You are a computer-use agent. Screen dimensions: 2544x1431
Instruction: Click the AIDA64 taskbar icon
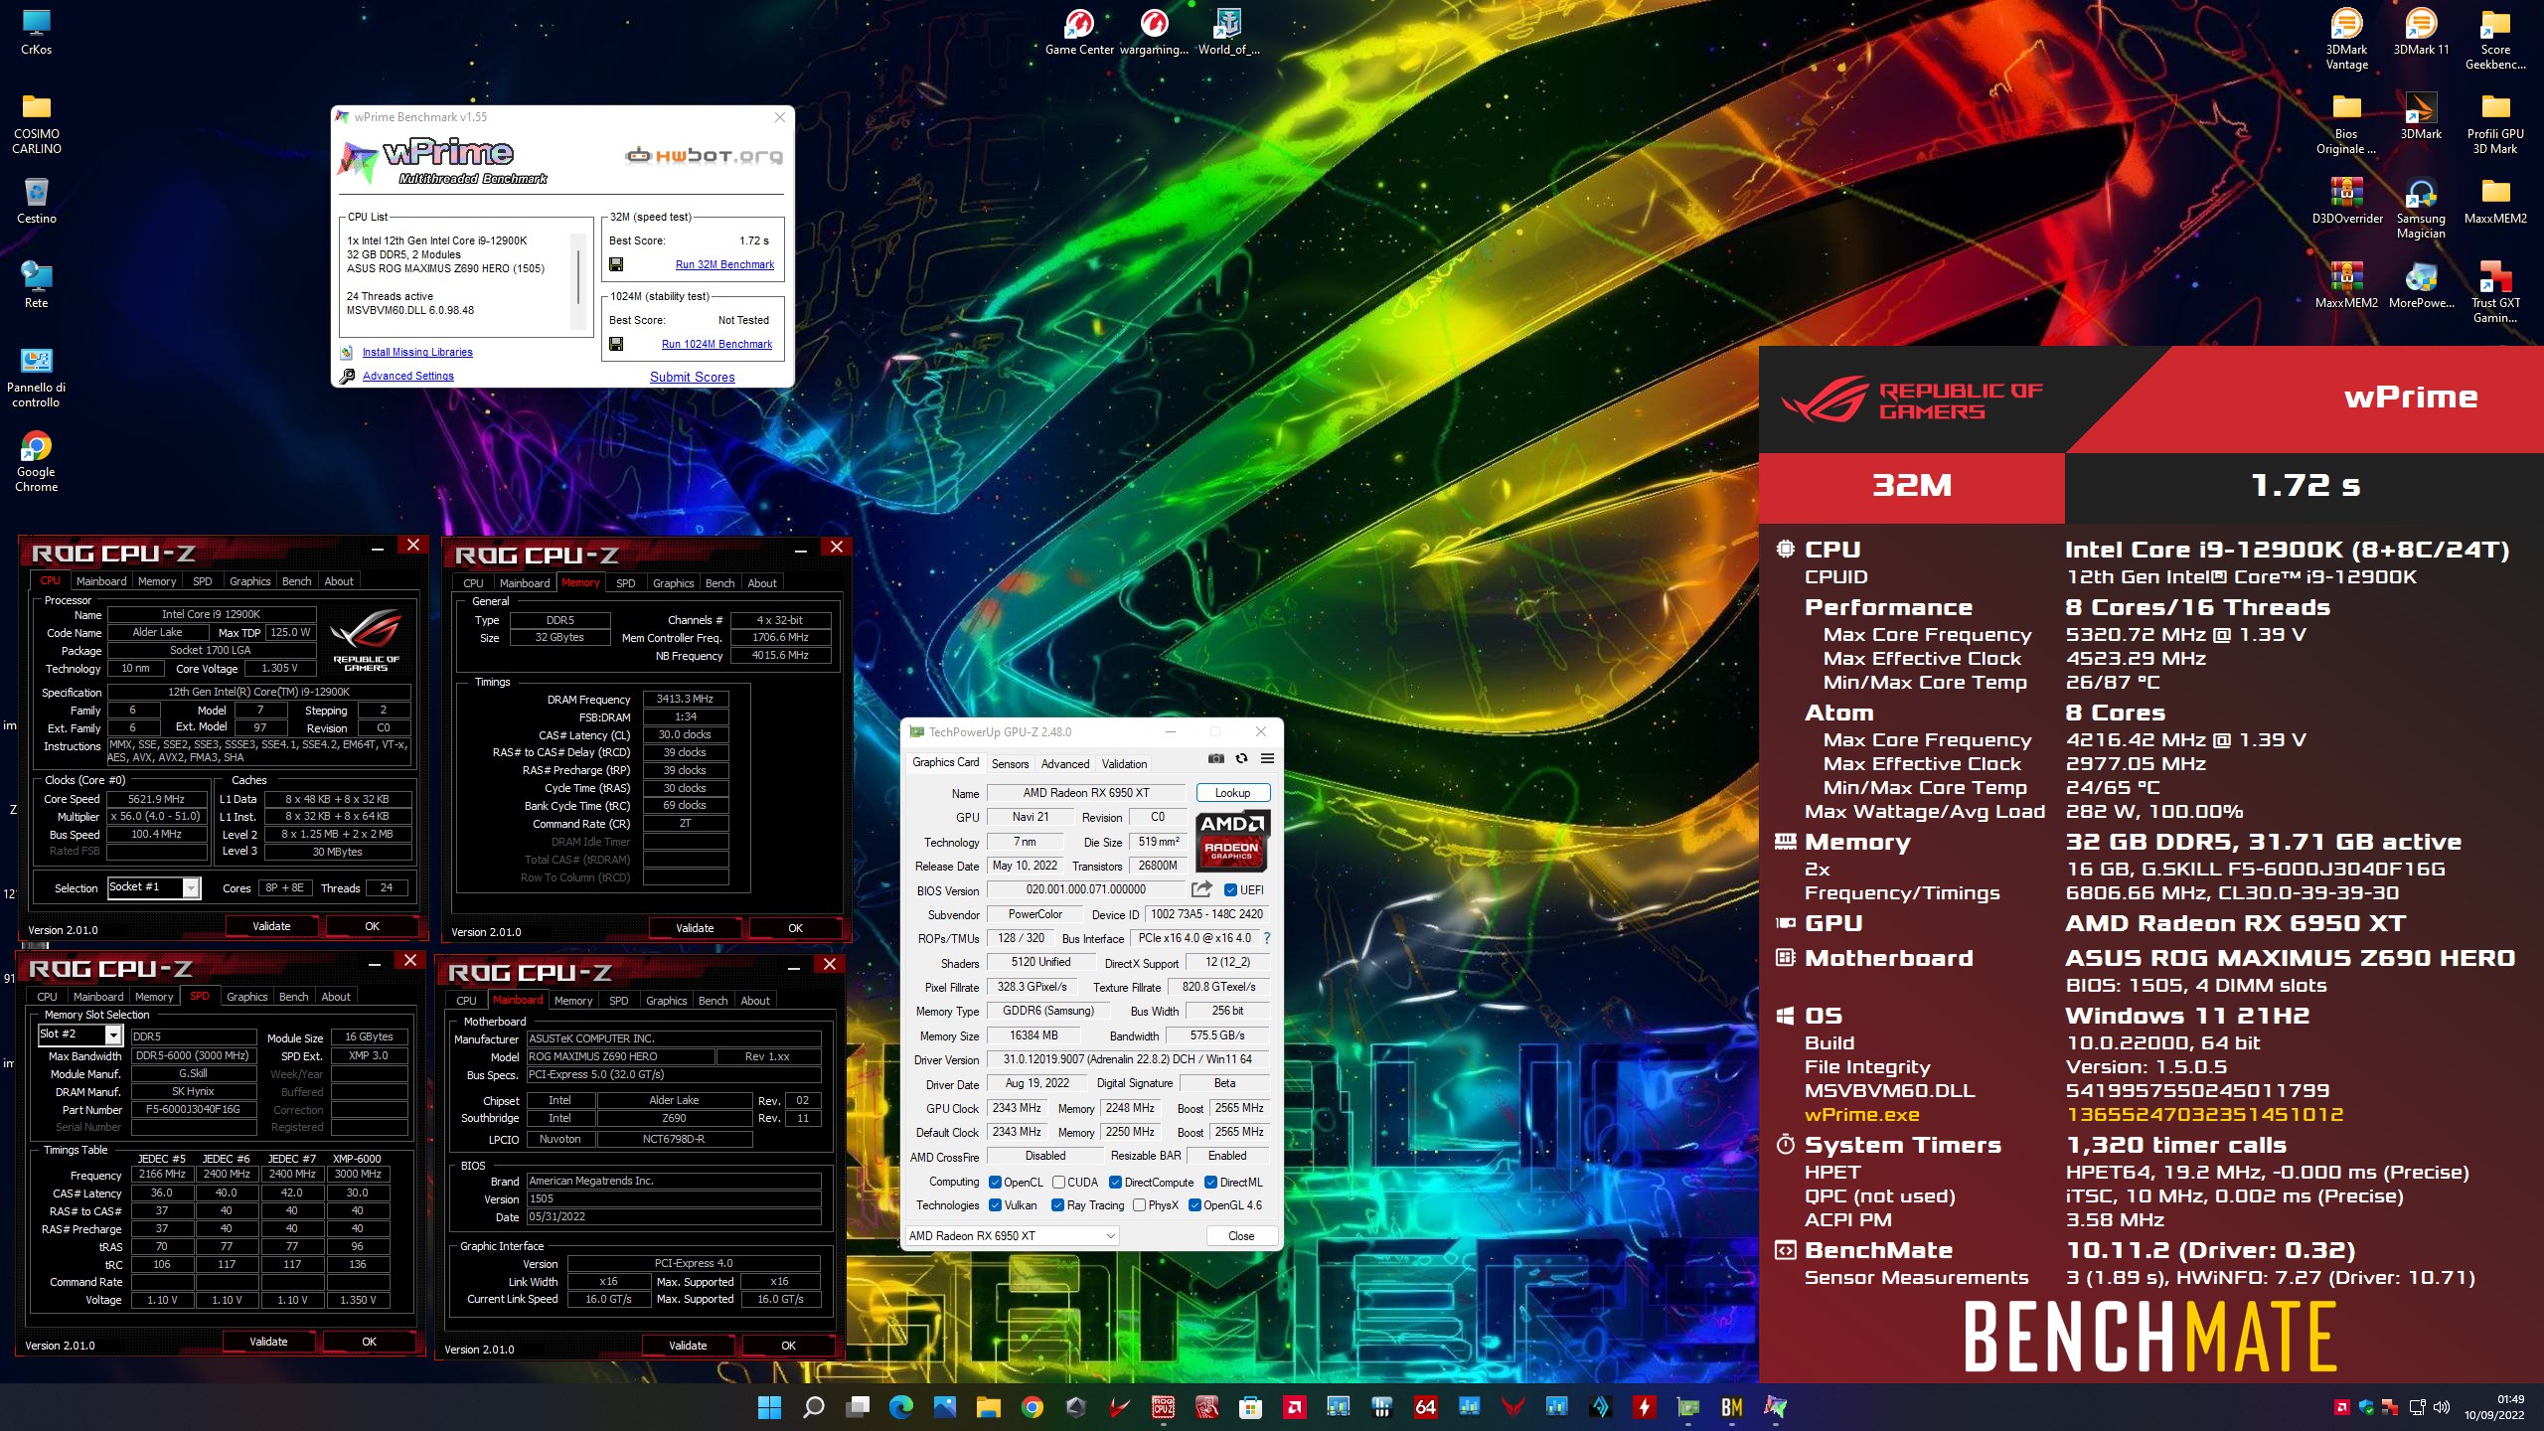pos(1425,1406)
